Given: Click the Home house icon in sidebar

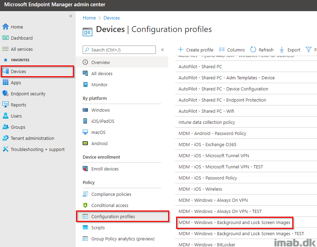Looking at the screenshot, I should click(x=6, y=27).
